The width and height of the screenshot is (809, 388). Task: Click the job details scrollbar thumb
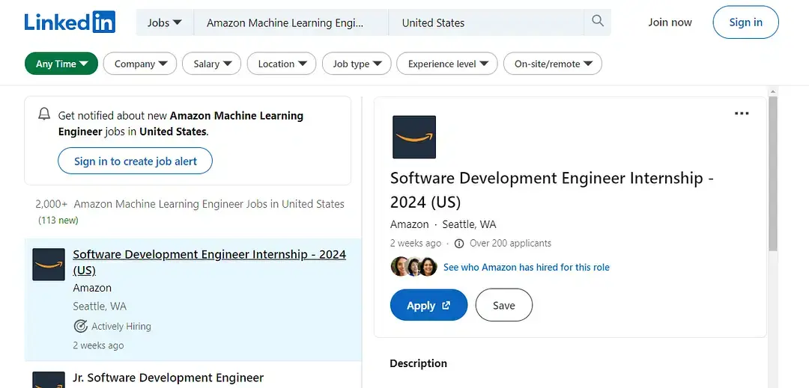(772, 174)
